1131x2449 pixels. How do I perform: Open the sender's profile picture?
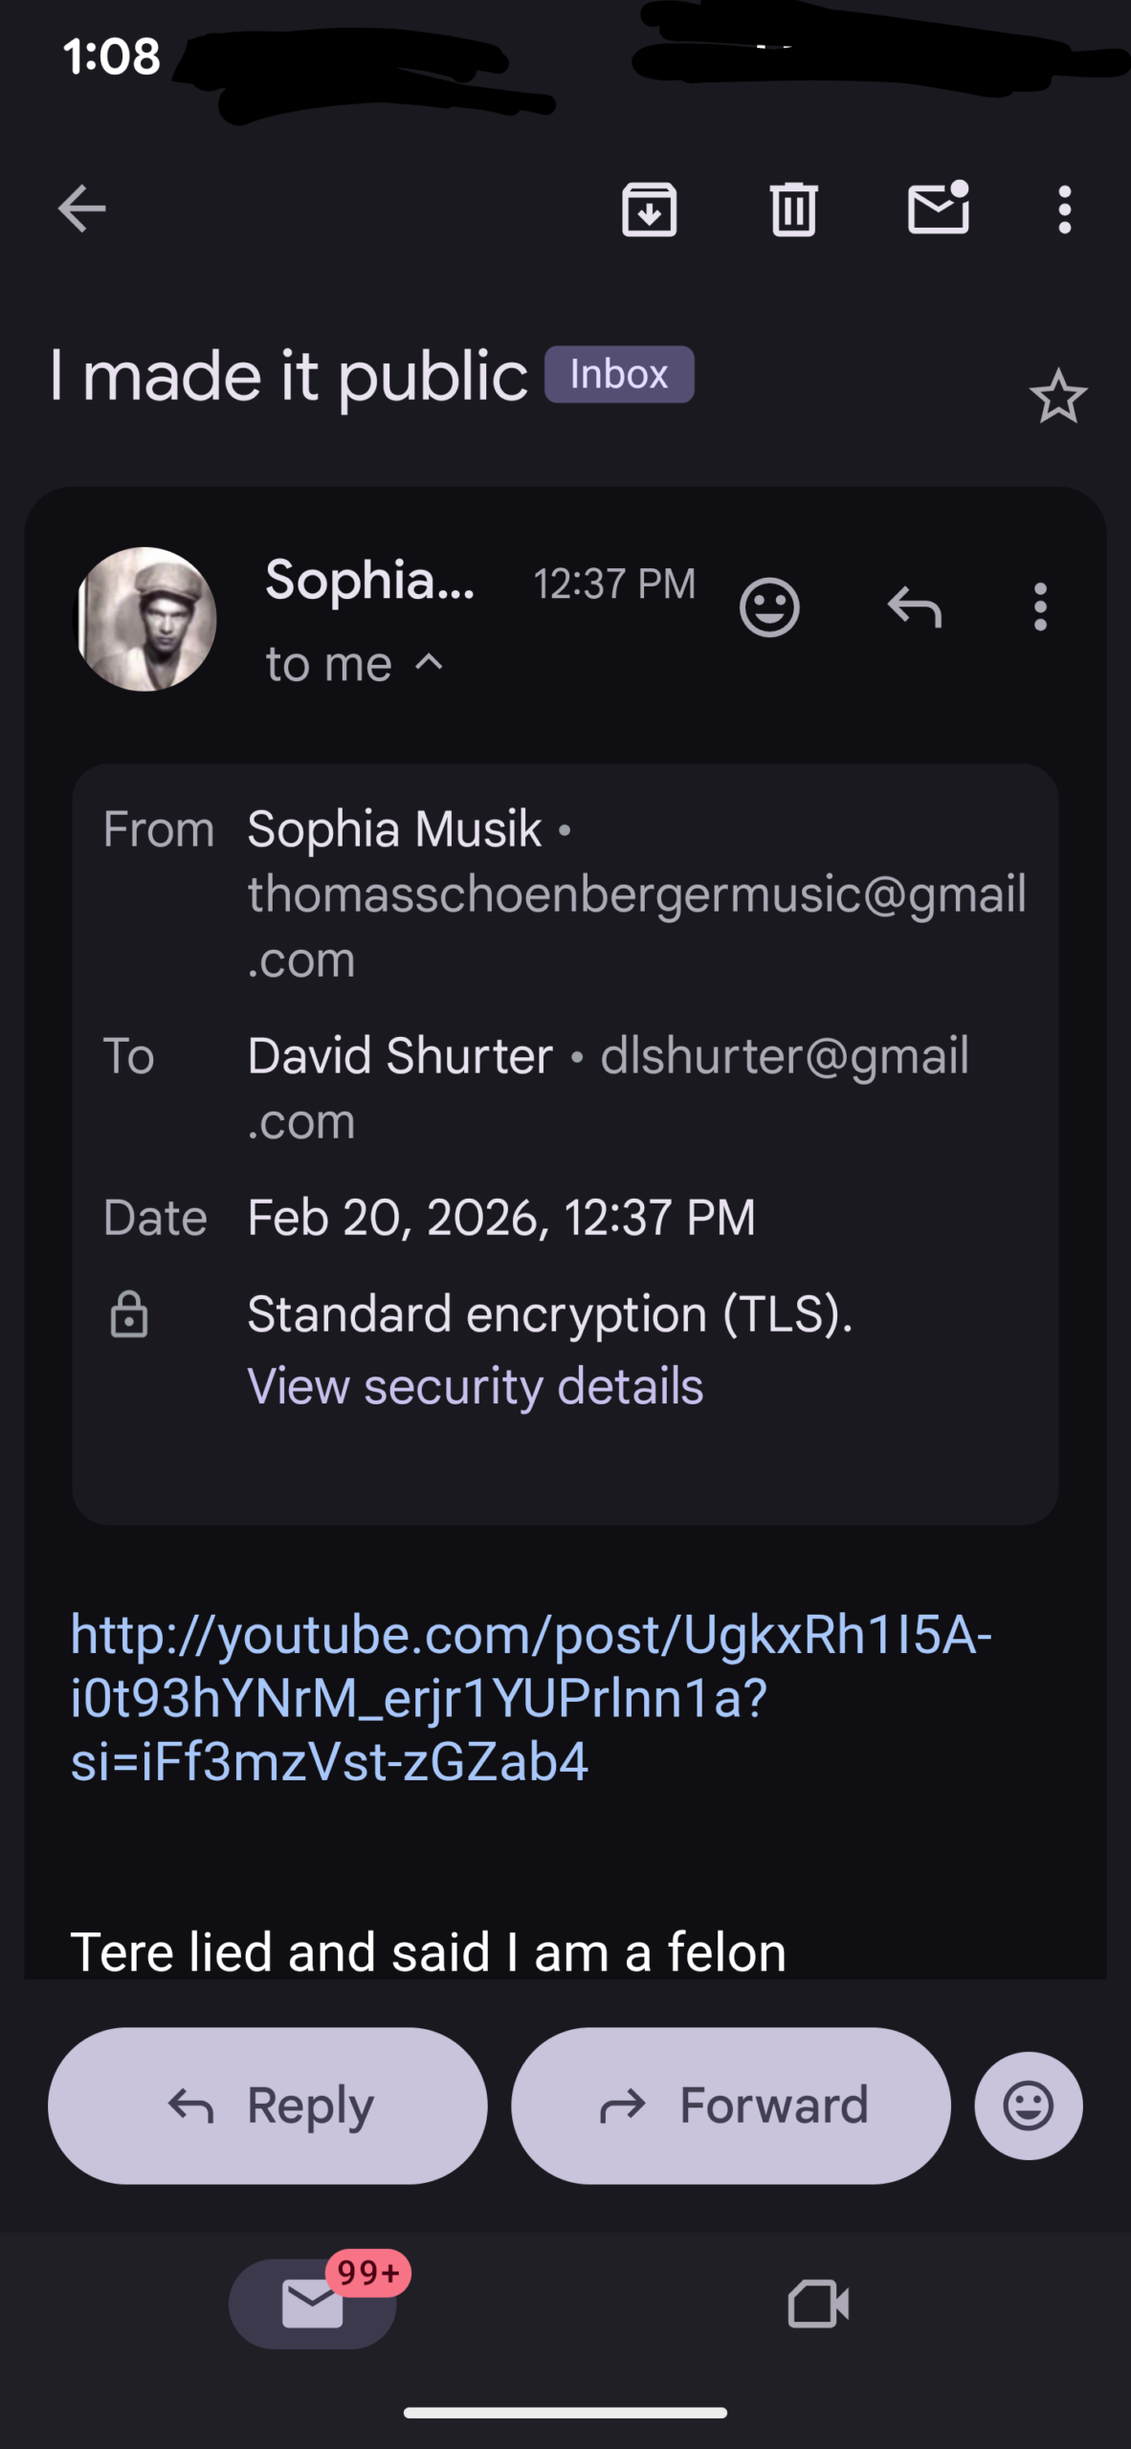coord(146,619)
